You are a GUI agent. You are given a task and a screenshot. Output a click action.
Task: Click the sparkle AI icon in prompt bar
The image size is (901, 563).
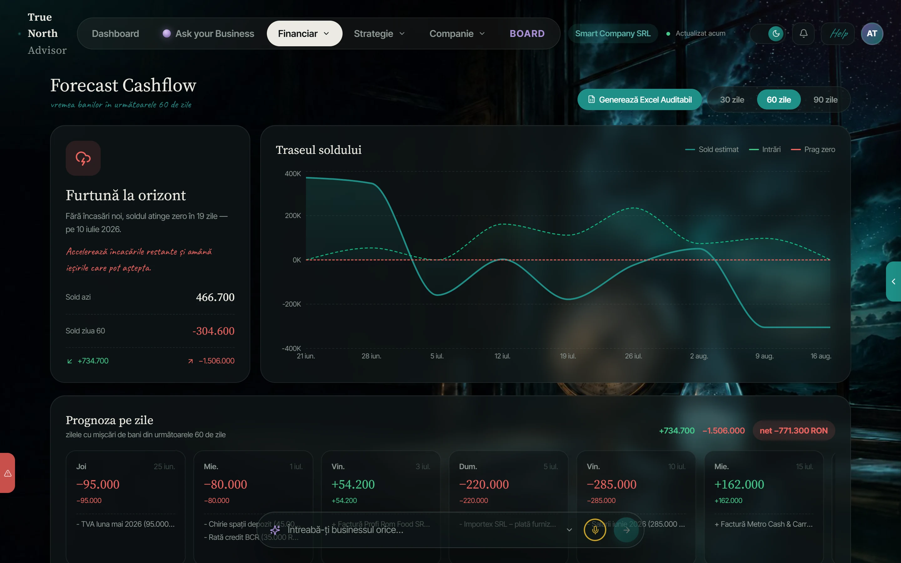[x=275, y=530]
